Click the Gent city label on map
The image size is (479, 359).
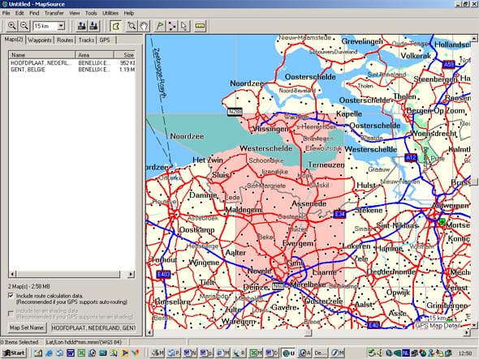point(294,263)
